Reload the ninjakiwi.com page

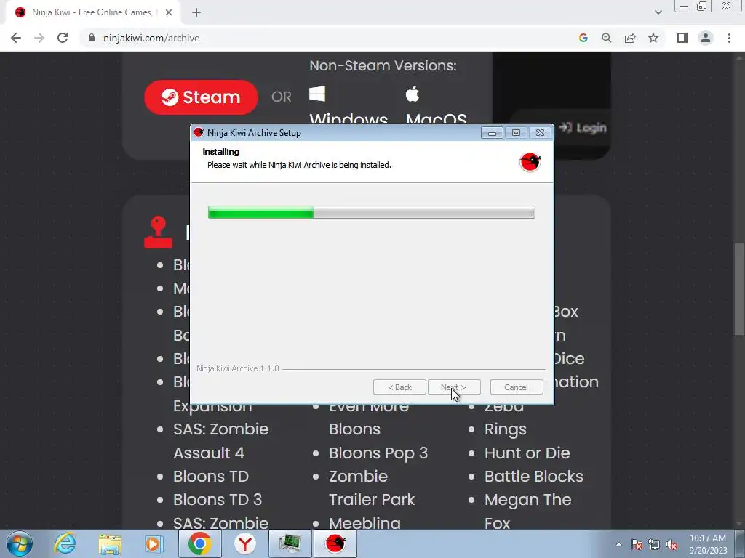[63, 38]
